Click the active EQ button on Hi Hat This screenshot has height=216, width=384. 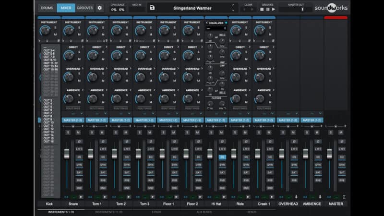point(222,157)
